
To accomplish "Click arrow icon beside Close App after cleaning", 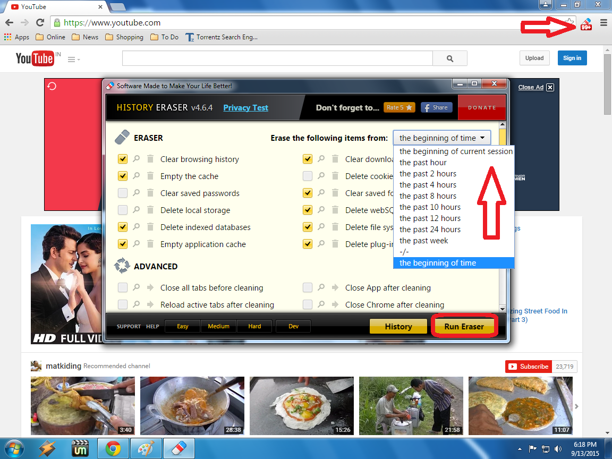I will point(335,287).
